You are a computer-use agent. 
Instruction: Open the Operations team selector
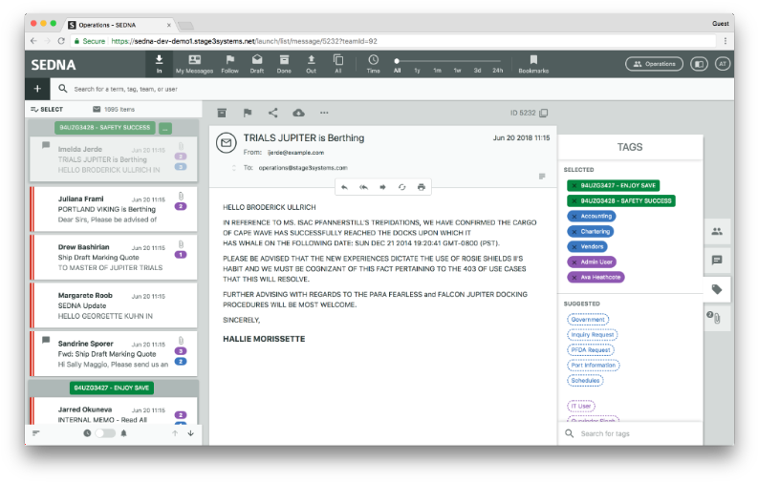654,64
